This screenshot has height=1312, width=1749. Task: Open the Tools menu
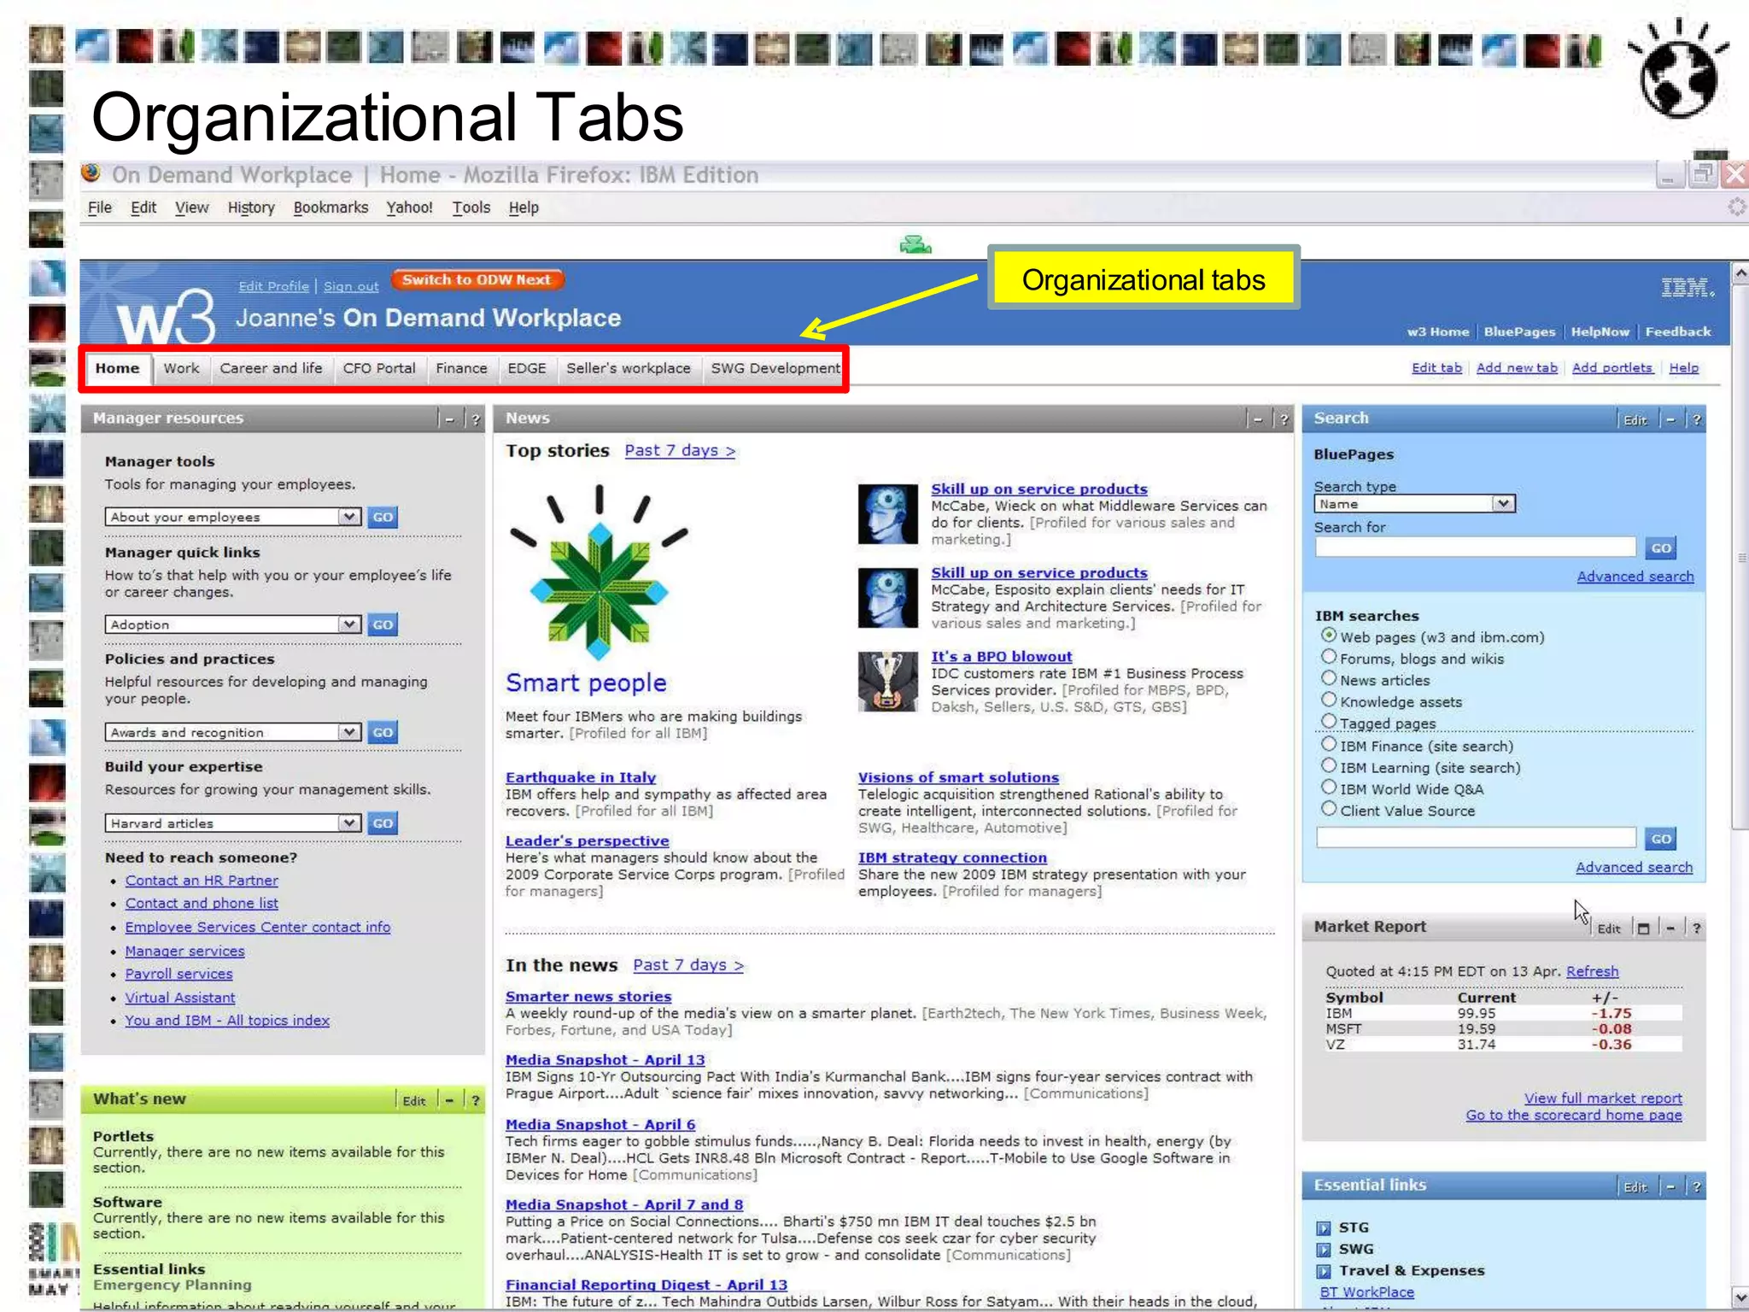[x=471, y=208]
